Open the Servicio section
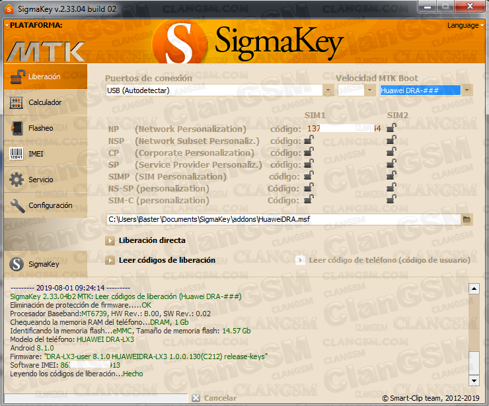The height and width of the screenshot is (406, 489). coord(46,180)
